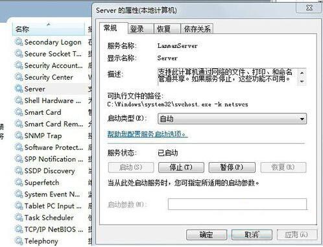Click the 恢复(R) resume button

[283, 167]
